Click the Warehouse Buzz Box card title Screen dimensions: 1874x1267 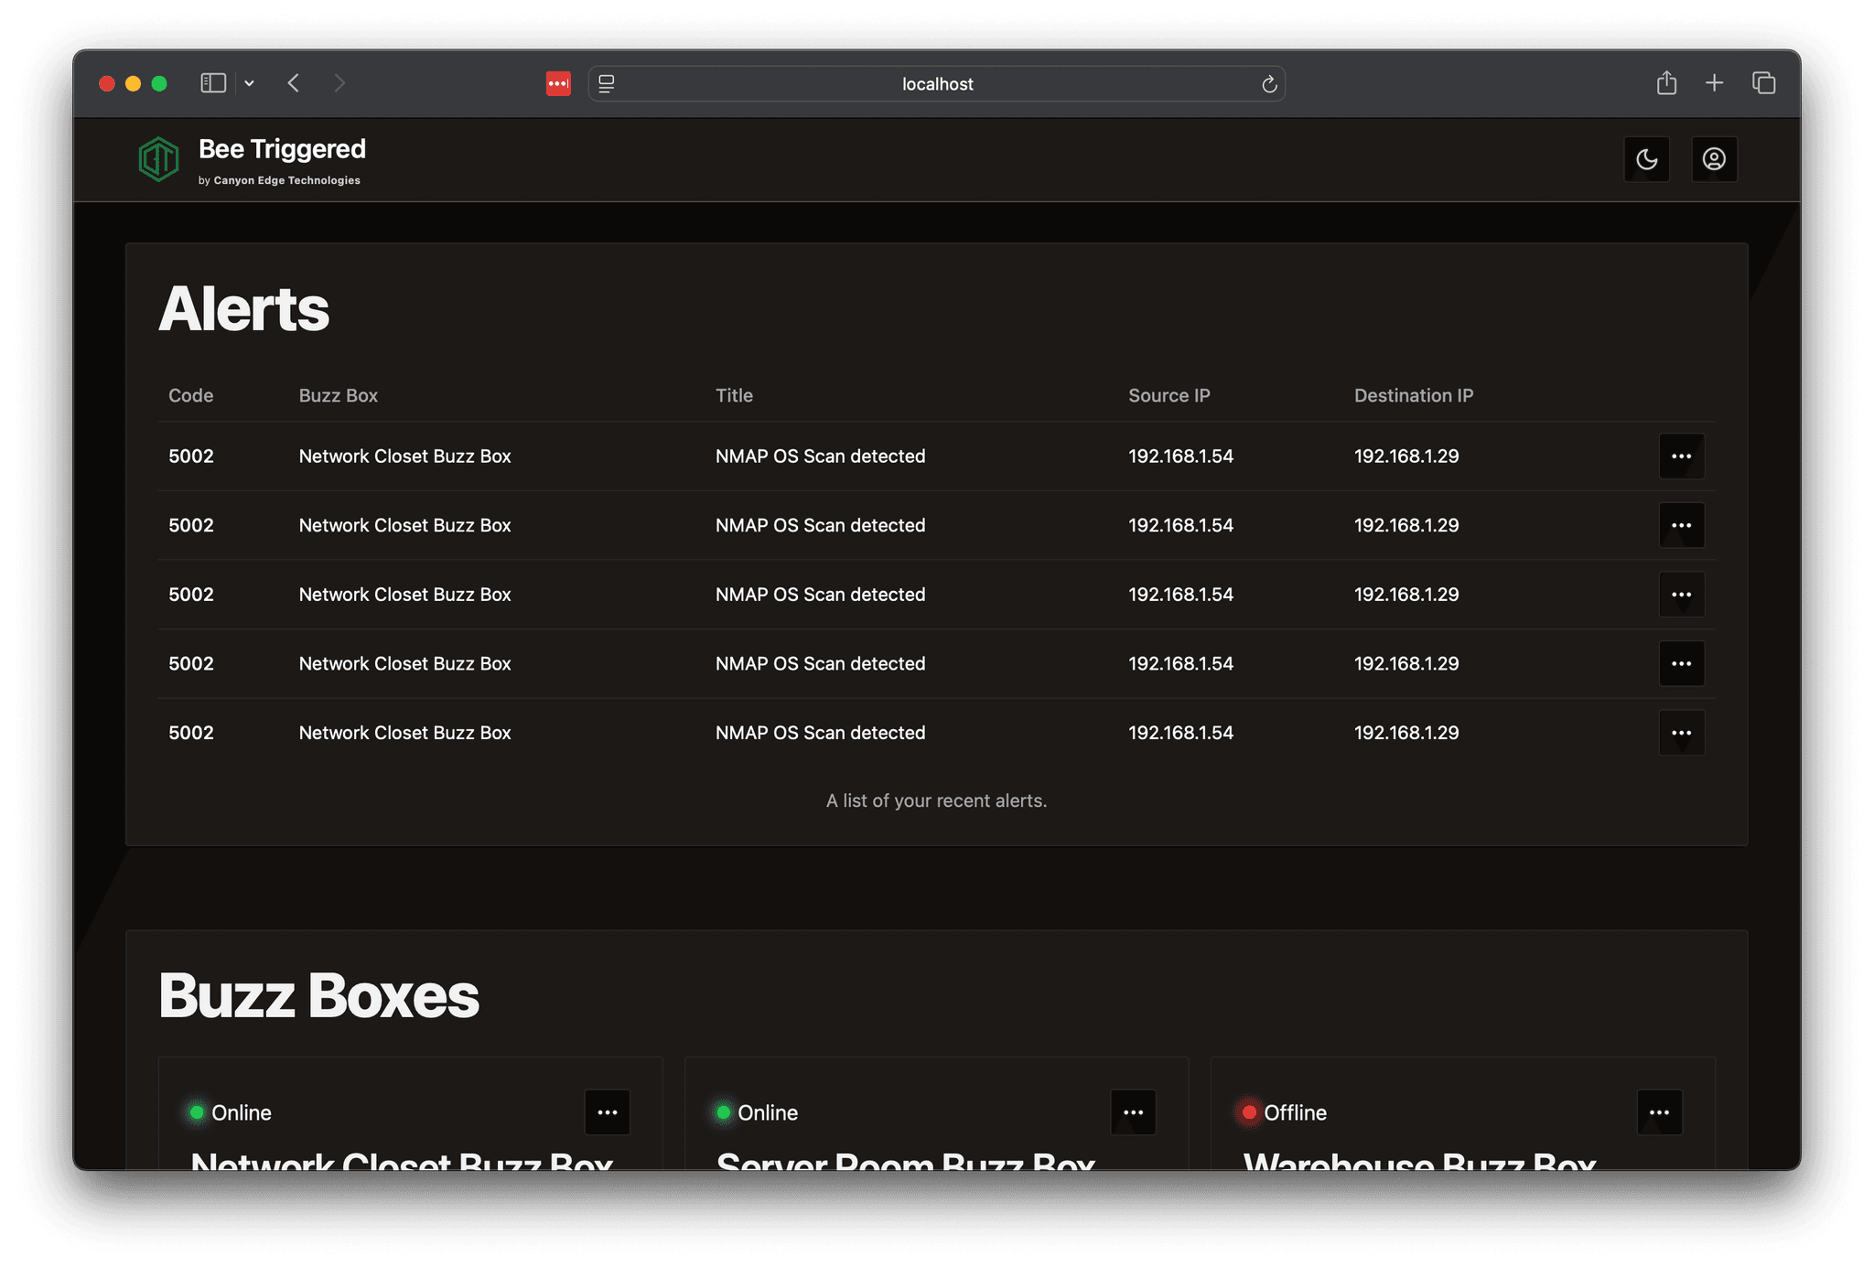(1419, 1160)
